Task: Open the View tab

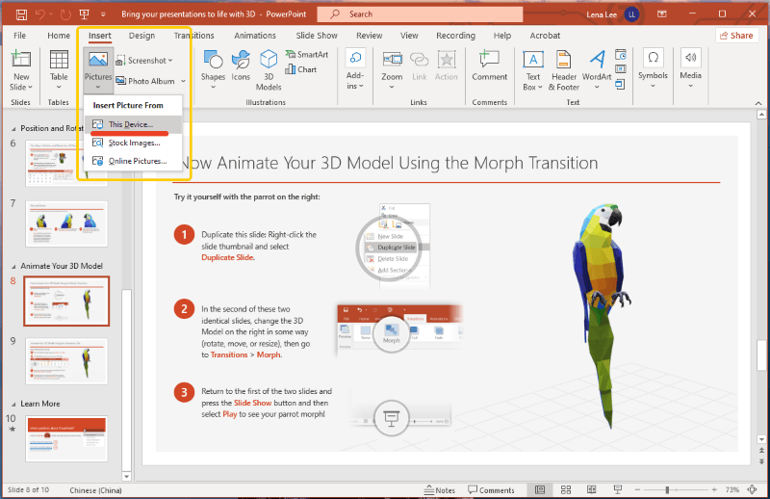Action: [409, 36]
